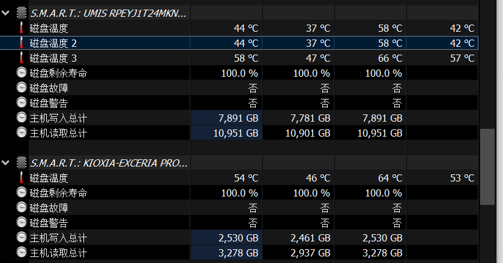
Task: Click the UMIS drive chip icon
Action: [22, 13]
